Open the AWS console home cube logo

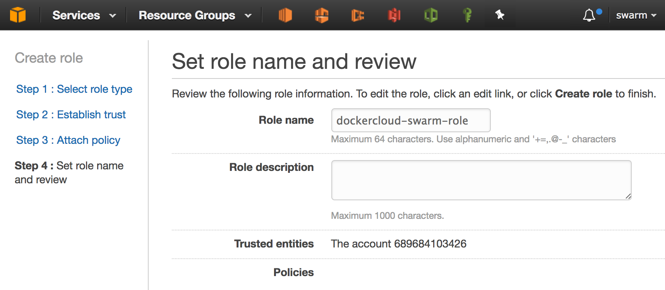pyautogui.click(x=18, y=15)
